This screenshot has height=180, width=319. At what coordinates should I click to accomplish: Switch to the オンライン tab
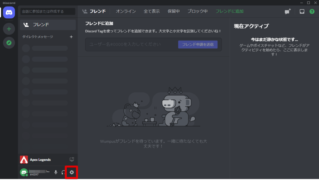pyautogui.click(x=126, y=12)
